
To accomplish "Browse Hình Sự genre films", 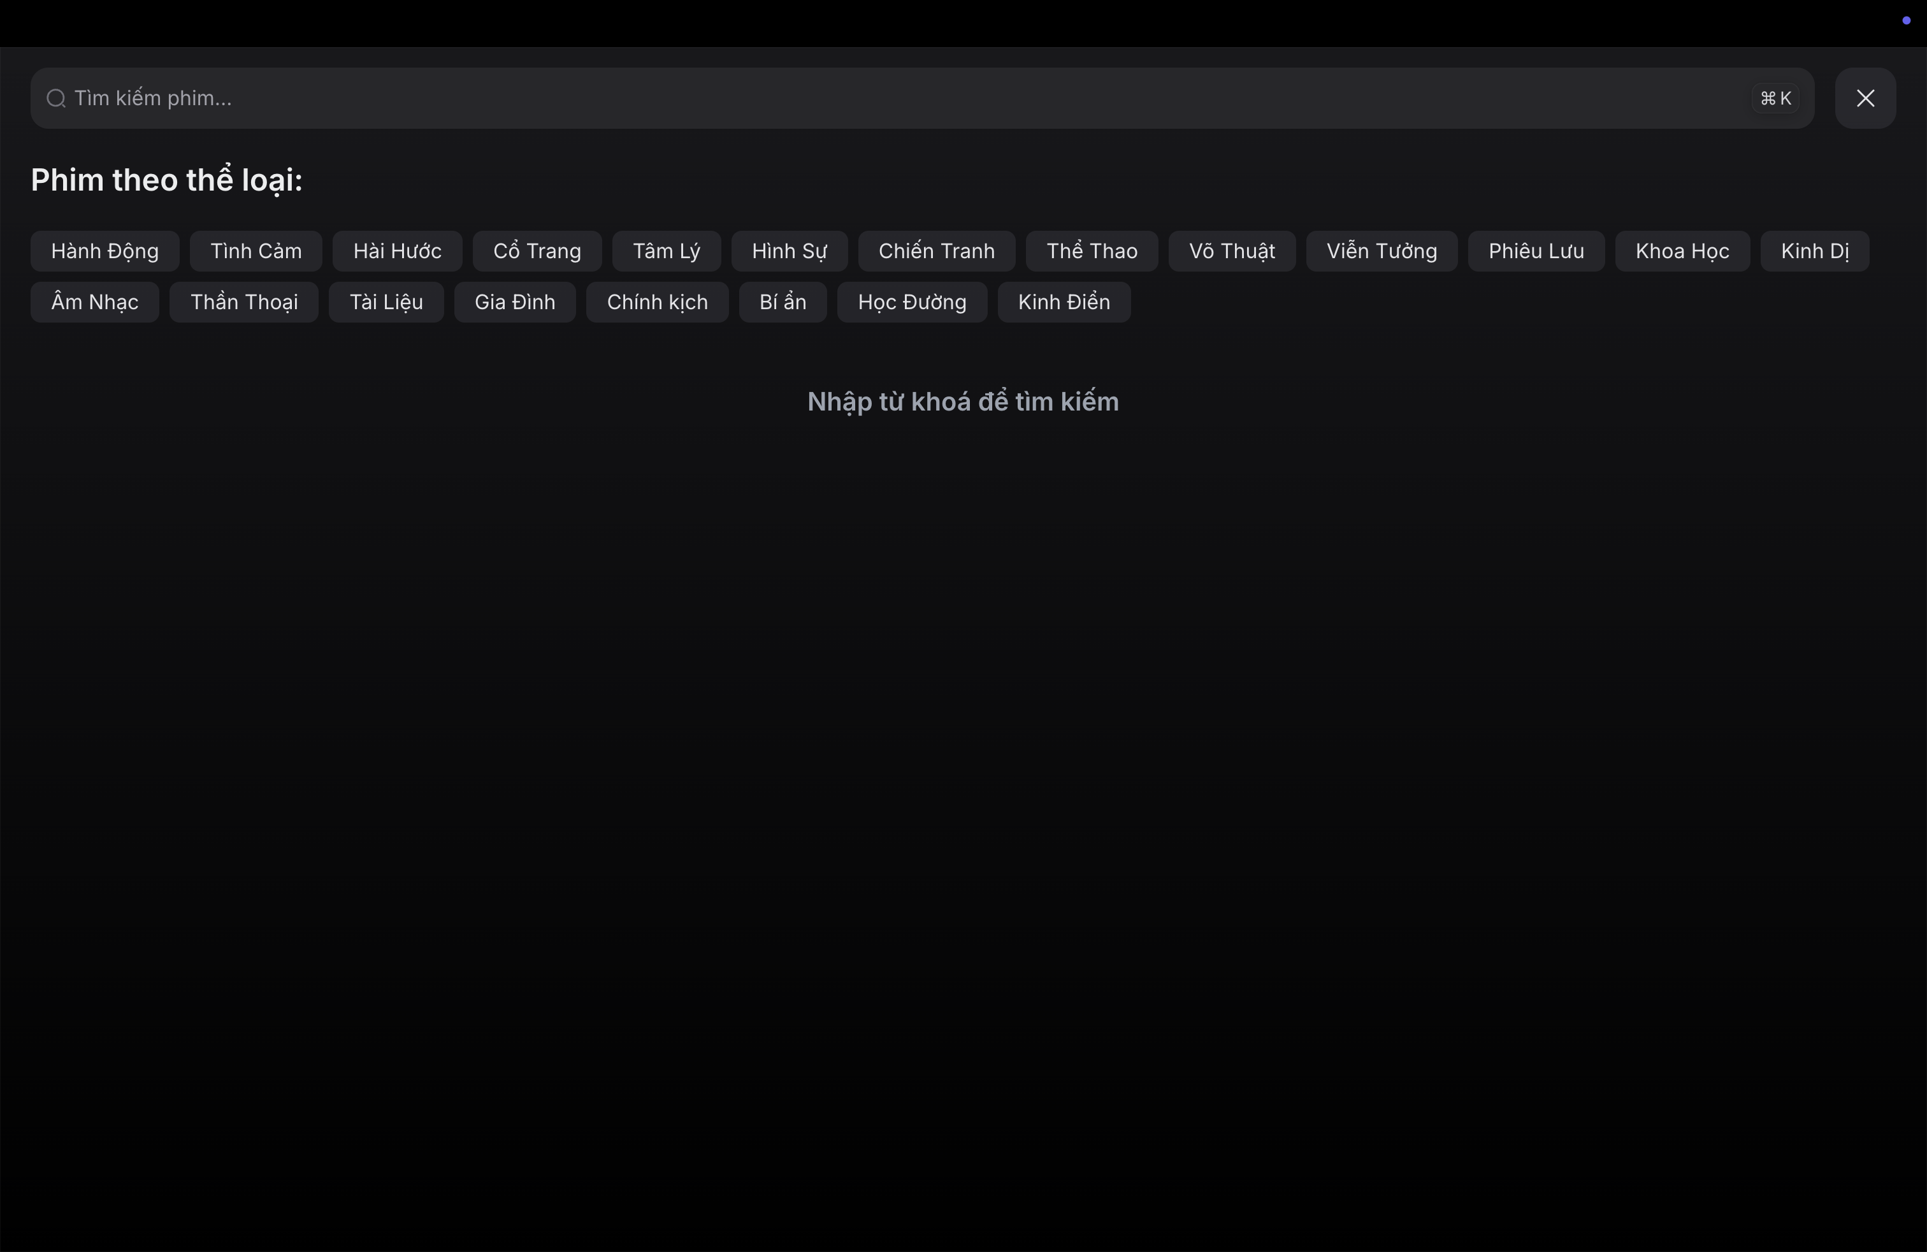I will click(x=789, y=251).
